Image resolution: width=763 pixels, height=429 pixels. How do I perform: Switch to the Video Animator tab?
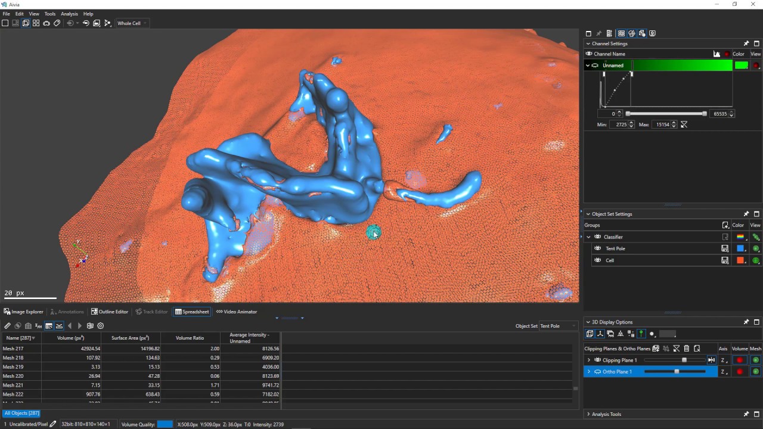click(x=237, y=312)
